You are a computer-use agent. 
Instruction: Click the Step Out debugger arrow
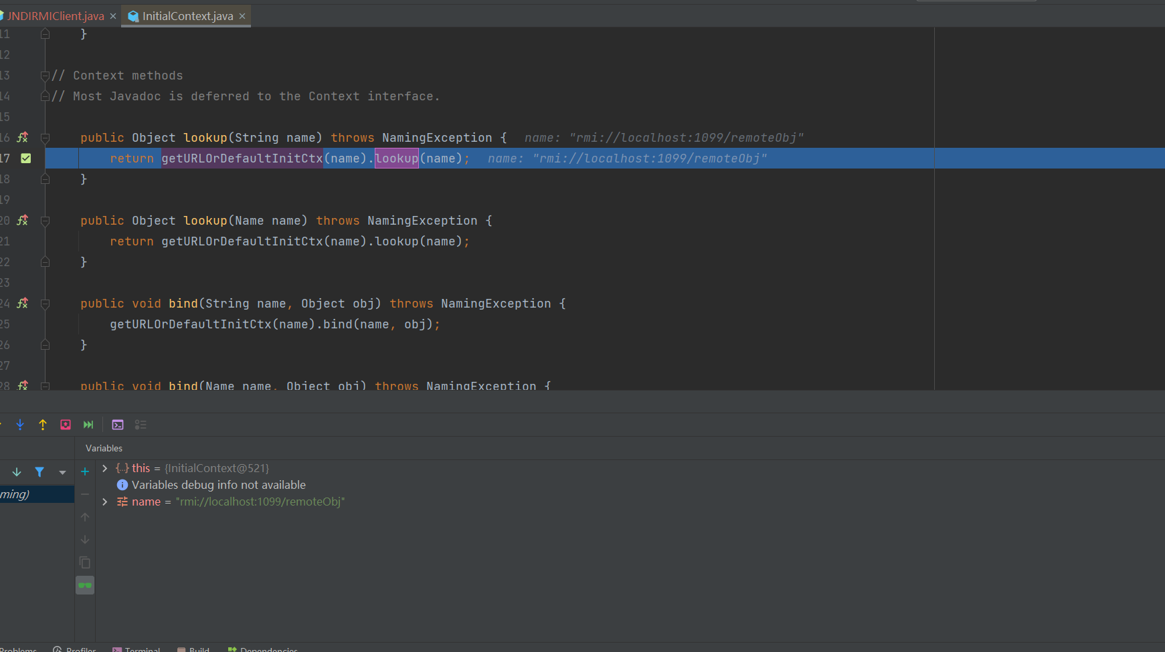[43, 425]
